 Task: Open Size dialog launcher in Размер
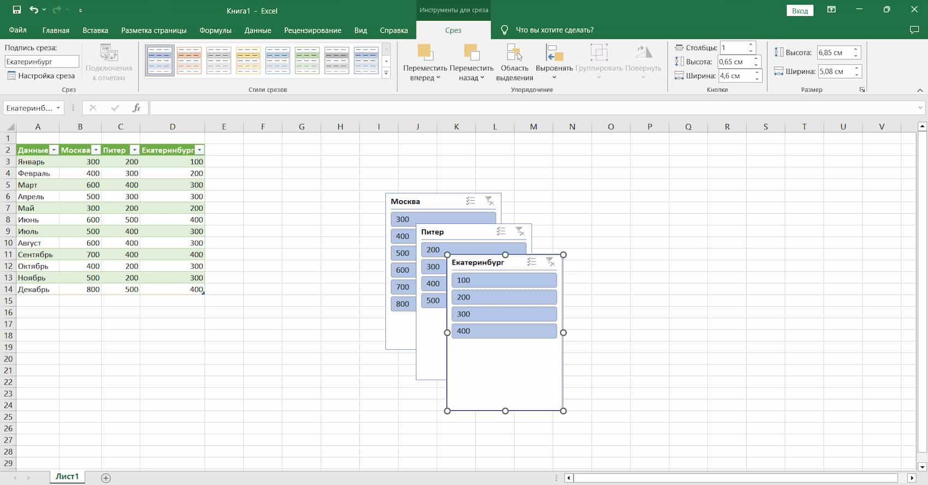(862, 89)
